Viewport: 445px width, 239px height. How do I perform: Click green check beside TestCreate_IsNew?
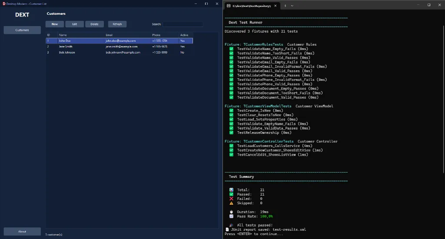[x=231, y=110]
